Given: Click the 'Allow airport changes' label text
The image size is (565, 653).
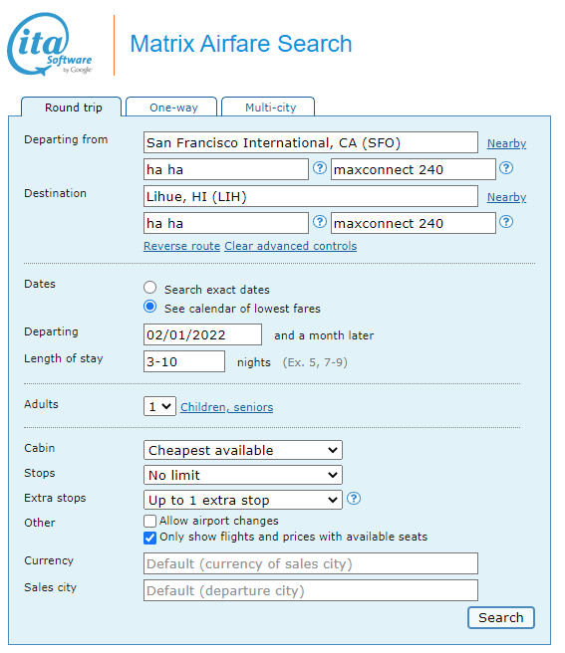Looking at the screenshot, I should (219, 521).
